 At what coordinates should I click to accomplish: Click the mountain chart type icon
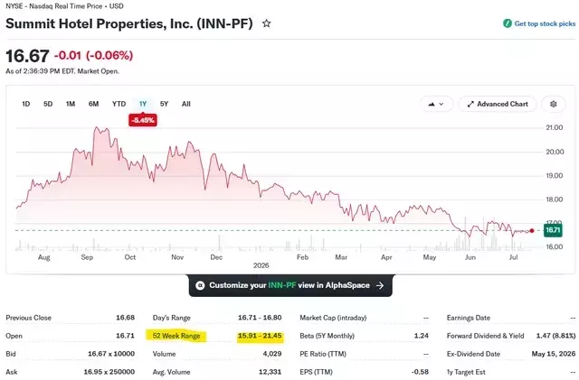tap(432, 105)
